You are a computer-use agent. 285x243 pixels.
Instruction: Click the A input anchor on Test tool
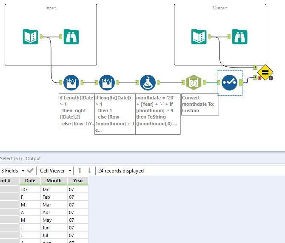(x=255, y=77)
